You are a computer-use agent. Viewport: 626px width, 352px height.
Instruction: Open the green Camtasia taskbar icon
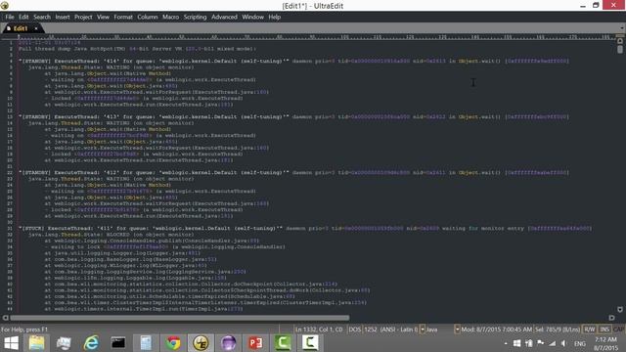tap(283, 343)
